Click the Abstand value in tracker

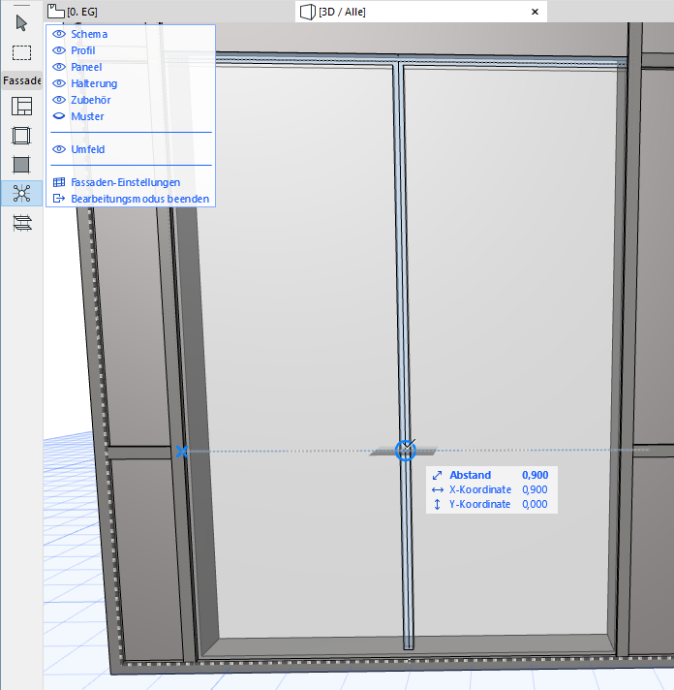click(535, 476)
